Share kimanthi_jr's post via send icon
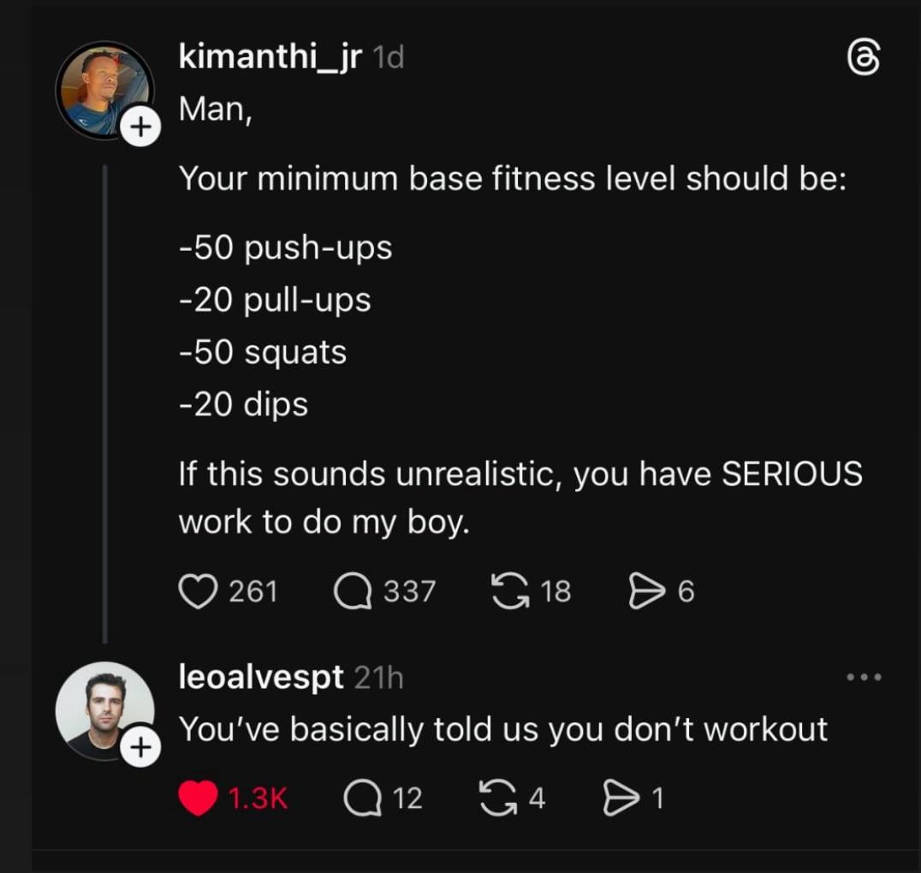The image size is (921, 873). coord(646,591)
